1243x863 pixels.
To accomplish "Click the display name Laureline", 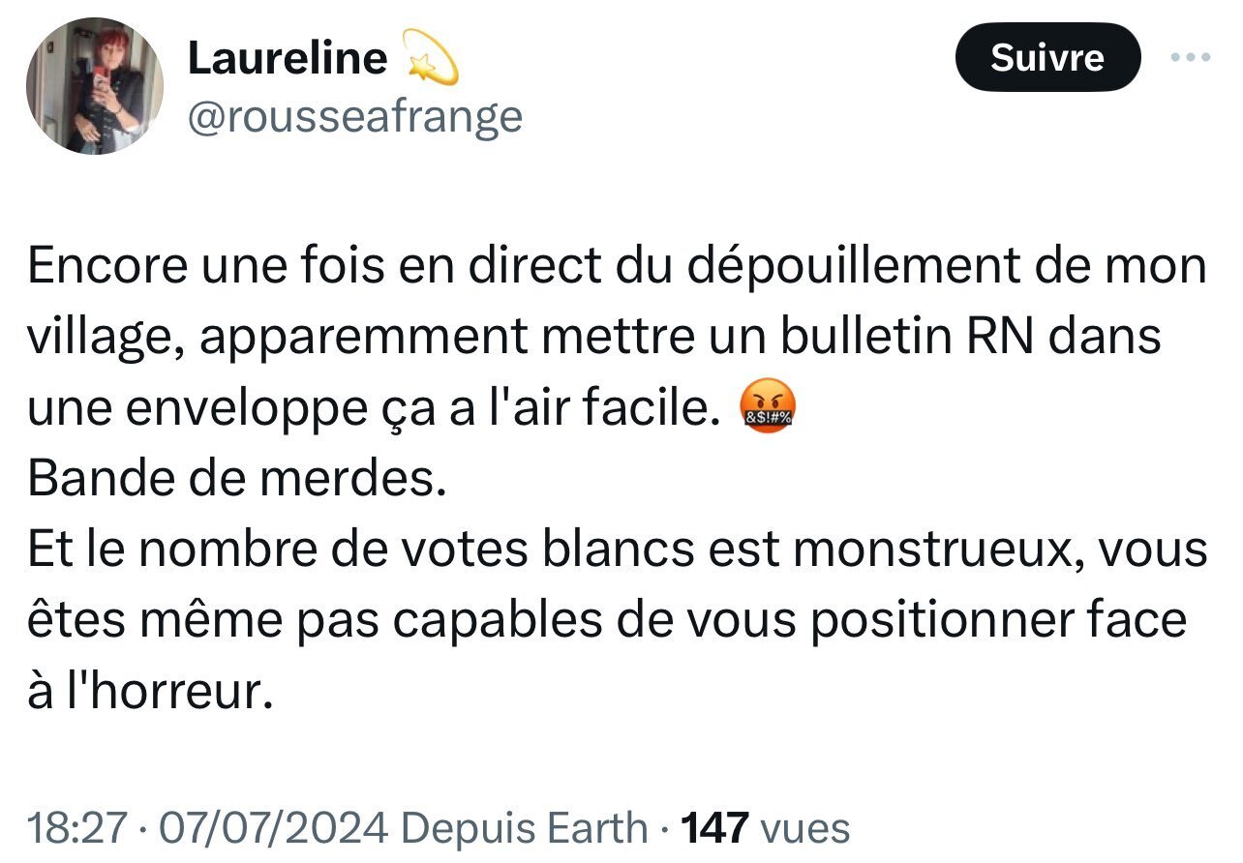I will pyautogui.click(x=288, y=58).
